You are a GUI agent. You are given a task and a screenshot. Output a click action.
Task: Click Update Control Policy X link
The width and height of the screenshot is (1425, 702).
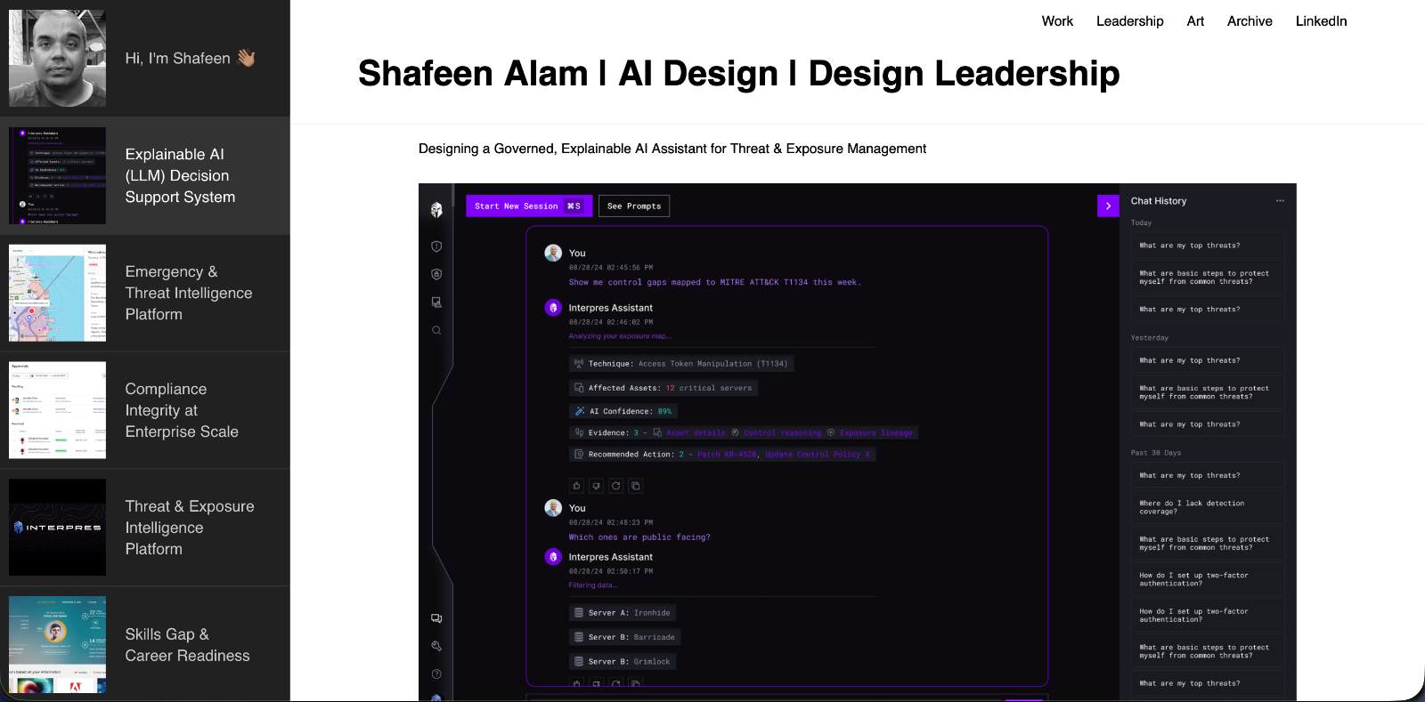point(818,455)
